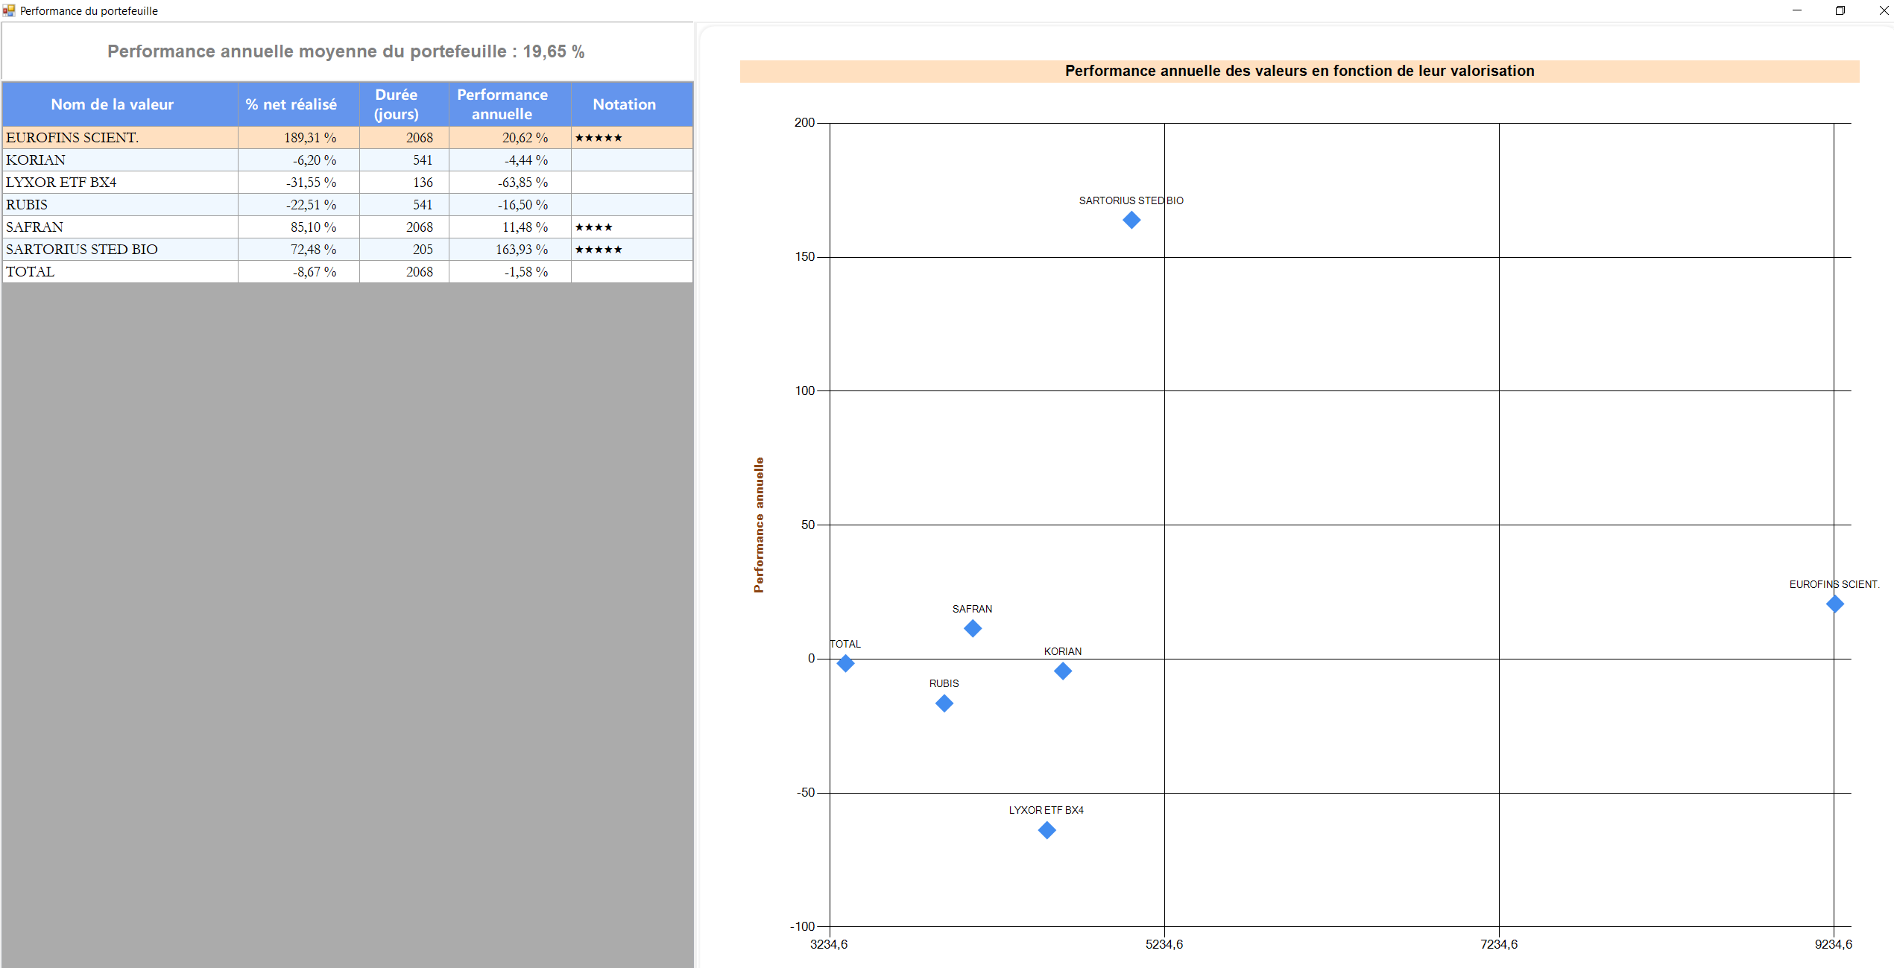Select the SAFRAN name cell

click(120, 227)
